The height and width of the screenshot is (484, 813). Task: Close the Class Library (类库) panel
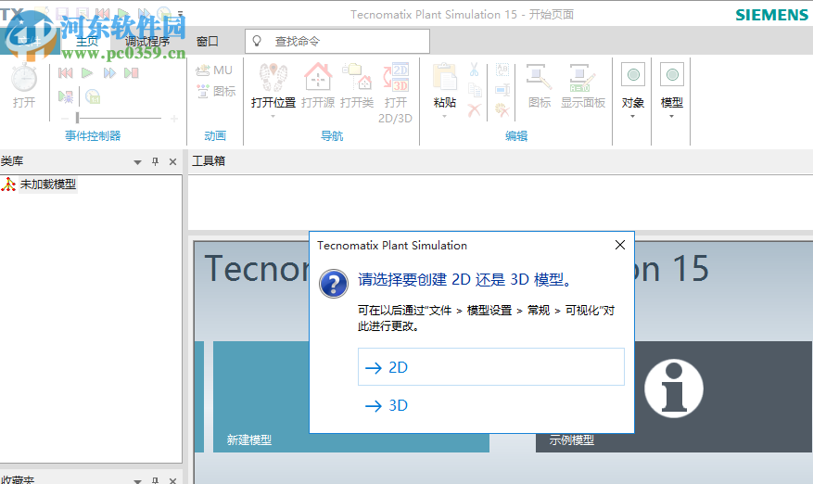173,162
